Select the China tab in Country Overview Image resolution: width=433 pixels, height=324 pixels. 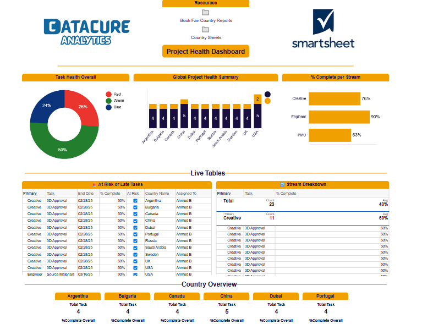point(226,296)
